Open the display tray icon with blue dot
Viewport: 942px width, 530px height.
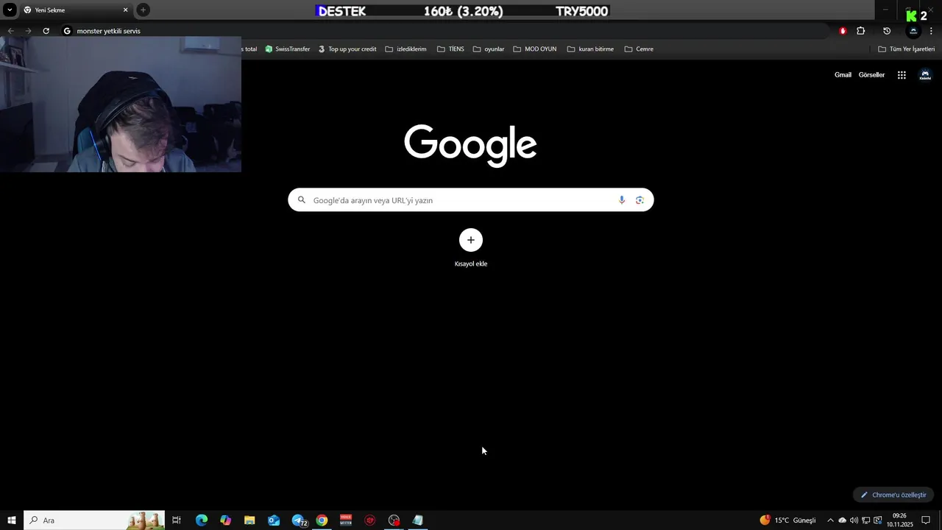point(878,520)
